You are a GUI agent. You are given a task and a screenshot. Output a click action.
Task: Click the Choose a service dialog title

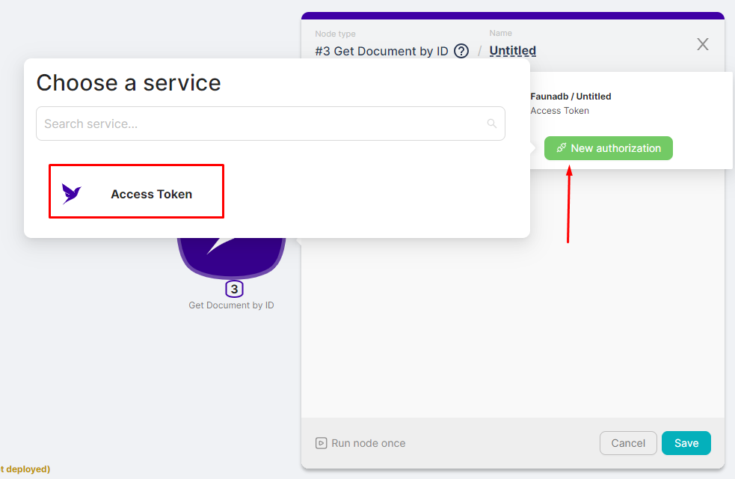tap(128, 82)
